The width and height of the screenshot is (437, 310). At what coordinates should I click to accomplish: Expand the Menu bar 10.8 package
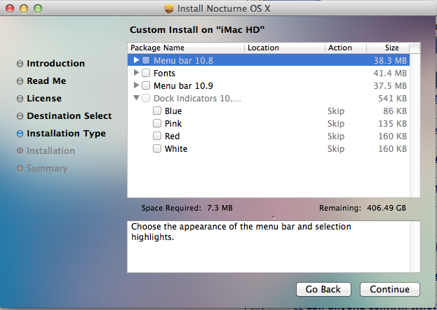tap(136, 60)
